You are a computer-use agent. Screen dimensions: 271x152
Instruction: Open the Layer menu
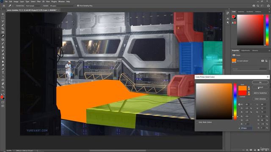click(x=22, y=2)
